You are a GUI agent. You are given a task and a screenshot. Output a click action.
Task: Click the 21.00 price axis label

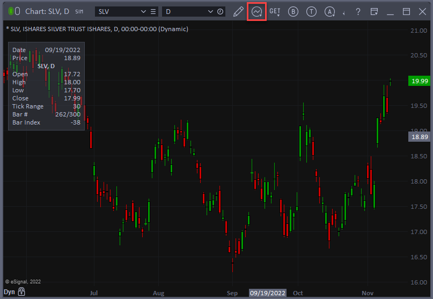coord(419,31)
